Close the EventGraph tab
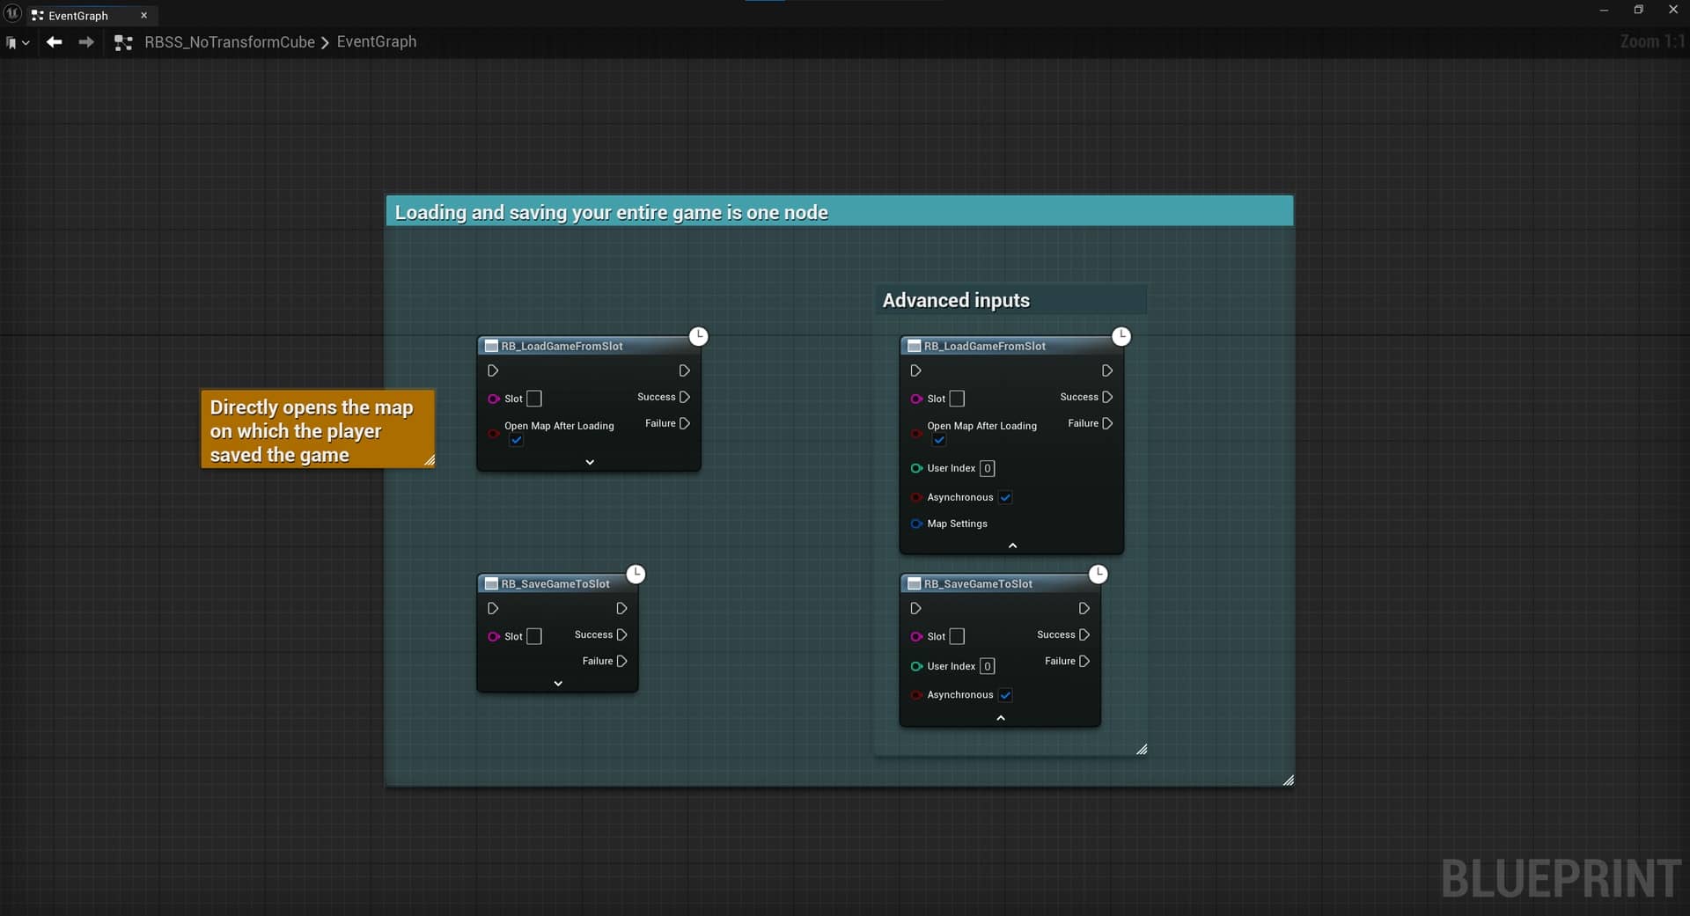 (x=144, y=16)
